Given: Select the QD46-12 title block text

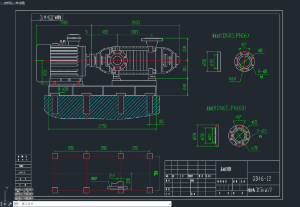Looking at the screenshot, I should point(262,179).
